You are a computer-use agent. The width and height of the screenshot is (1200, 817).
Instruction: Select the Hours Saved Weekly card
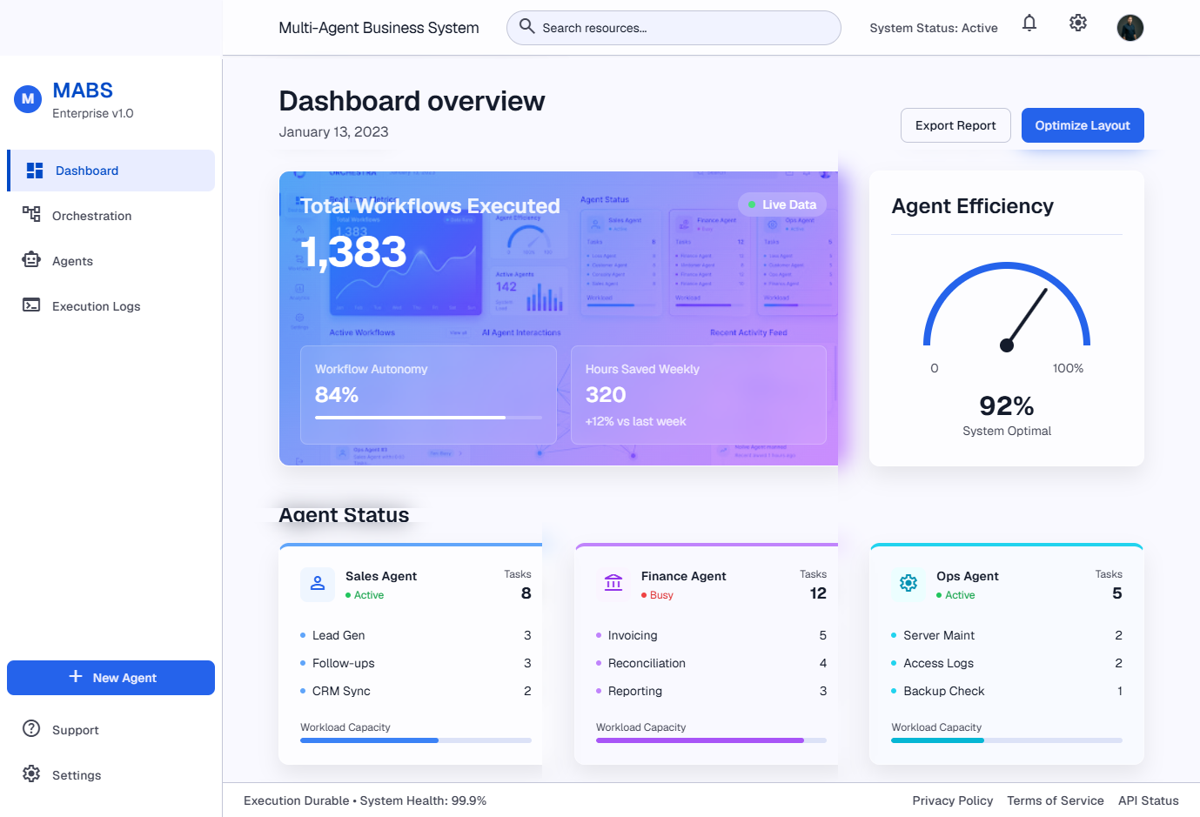coord(699,395)
